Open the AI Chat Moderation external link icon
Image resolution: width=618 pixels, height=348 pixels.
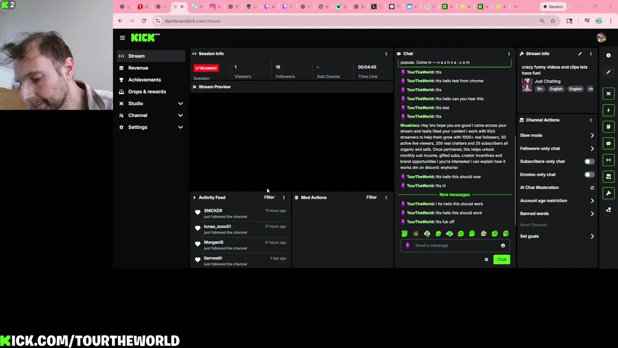tap(592, 188)
